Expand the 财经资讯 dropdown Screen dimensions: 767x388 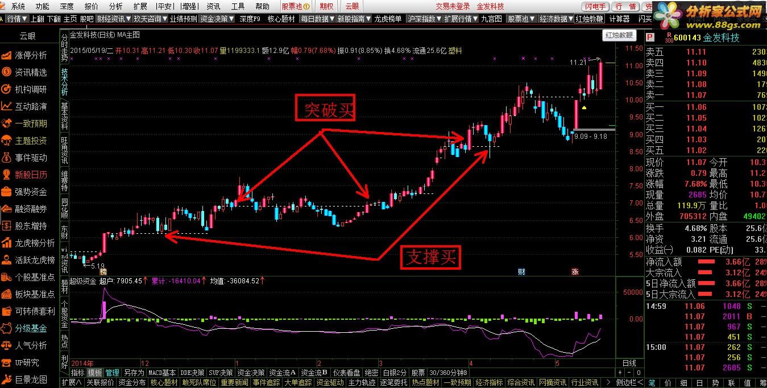[x=113, y=19]
